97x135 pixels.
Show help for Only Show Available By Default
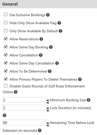coord(60,31)
